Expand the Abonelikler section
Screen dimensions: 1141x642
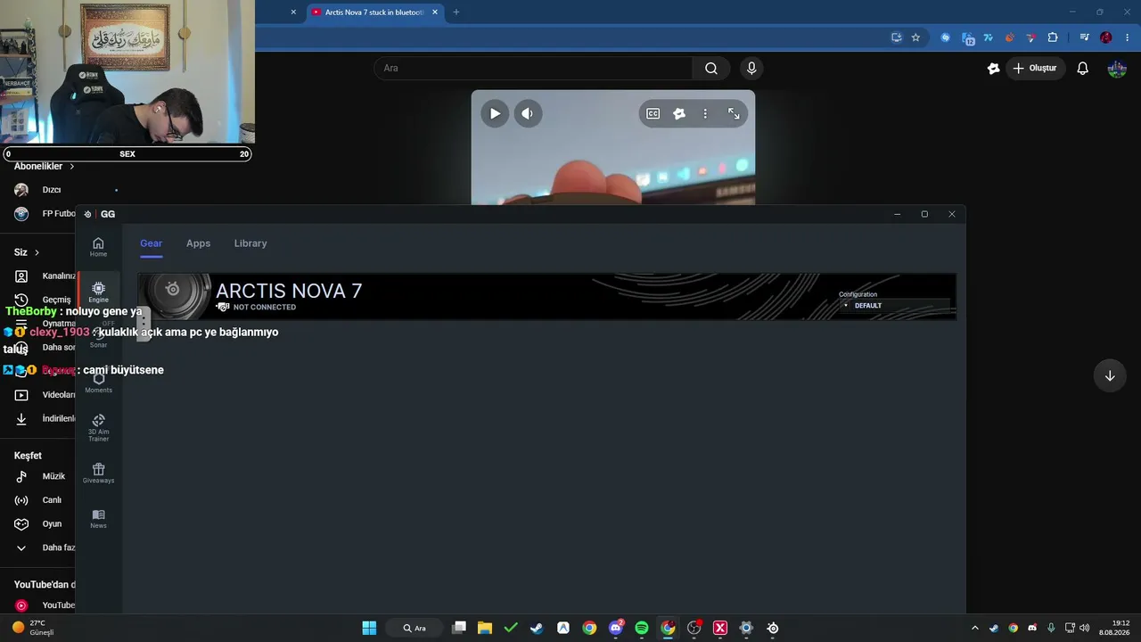click(x=45, y=166)
